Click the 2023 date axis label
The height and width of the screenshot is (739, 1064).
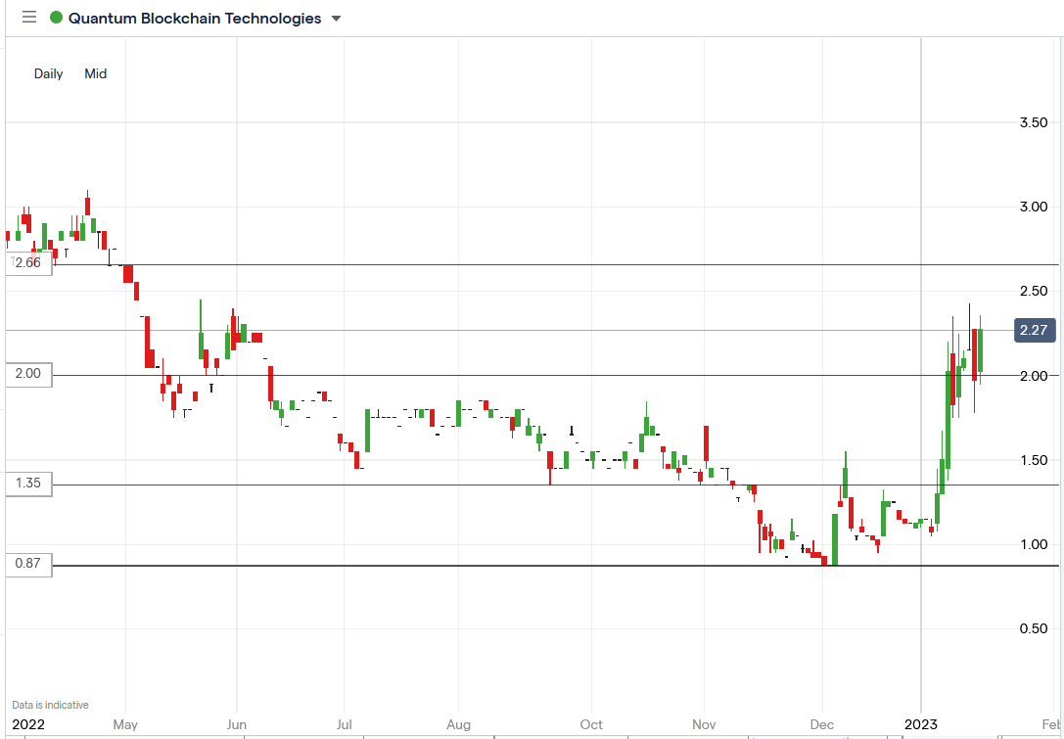point(921,724)
